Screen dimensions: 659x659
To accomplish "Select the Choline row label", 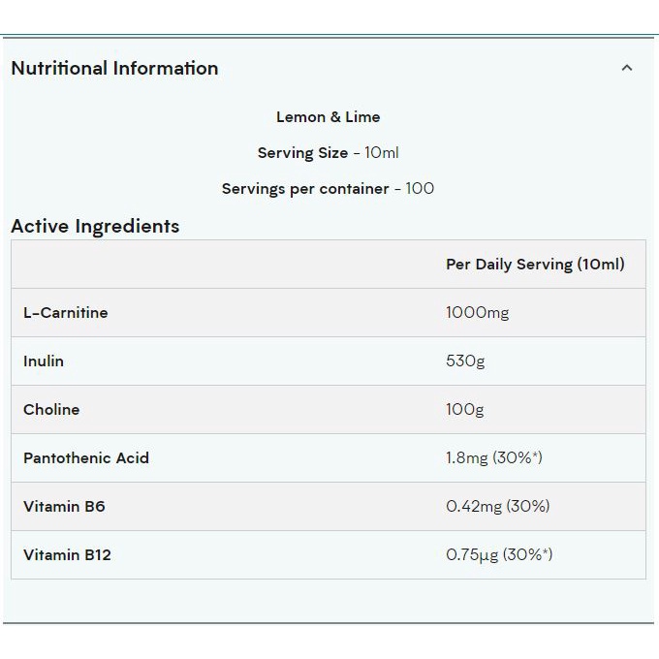I will coord(51,410).
